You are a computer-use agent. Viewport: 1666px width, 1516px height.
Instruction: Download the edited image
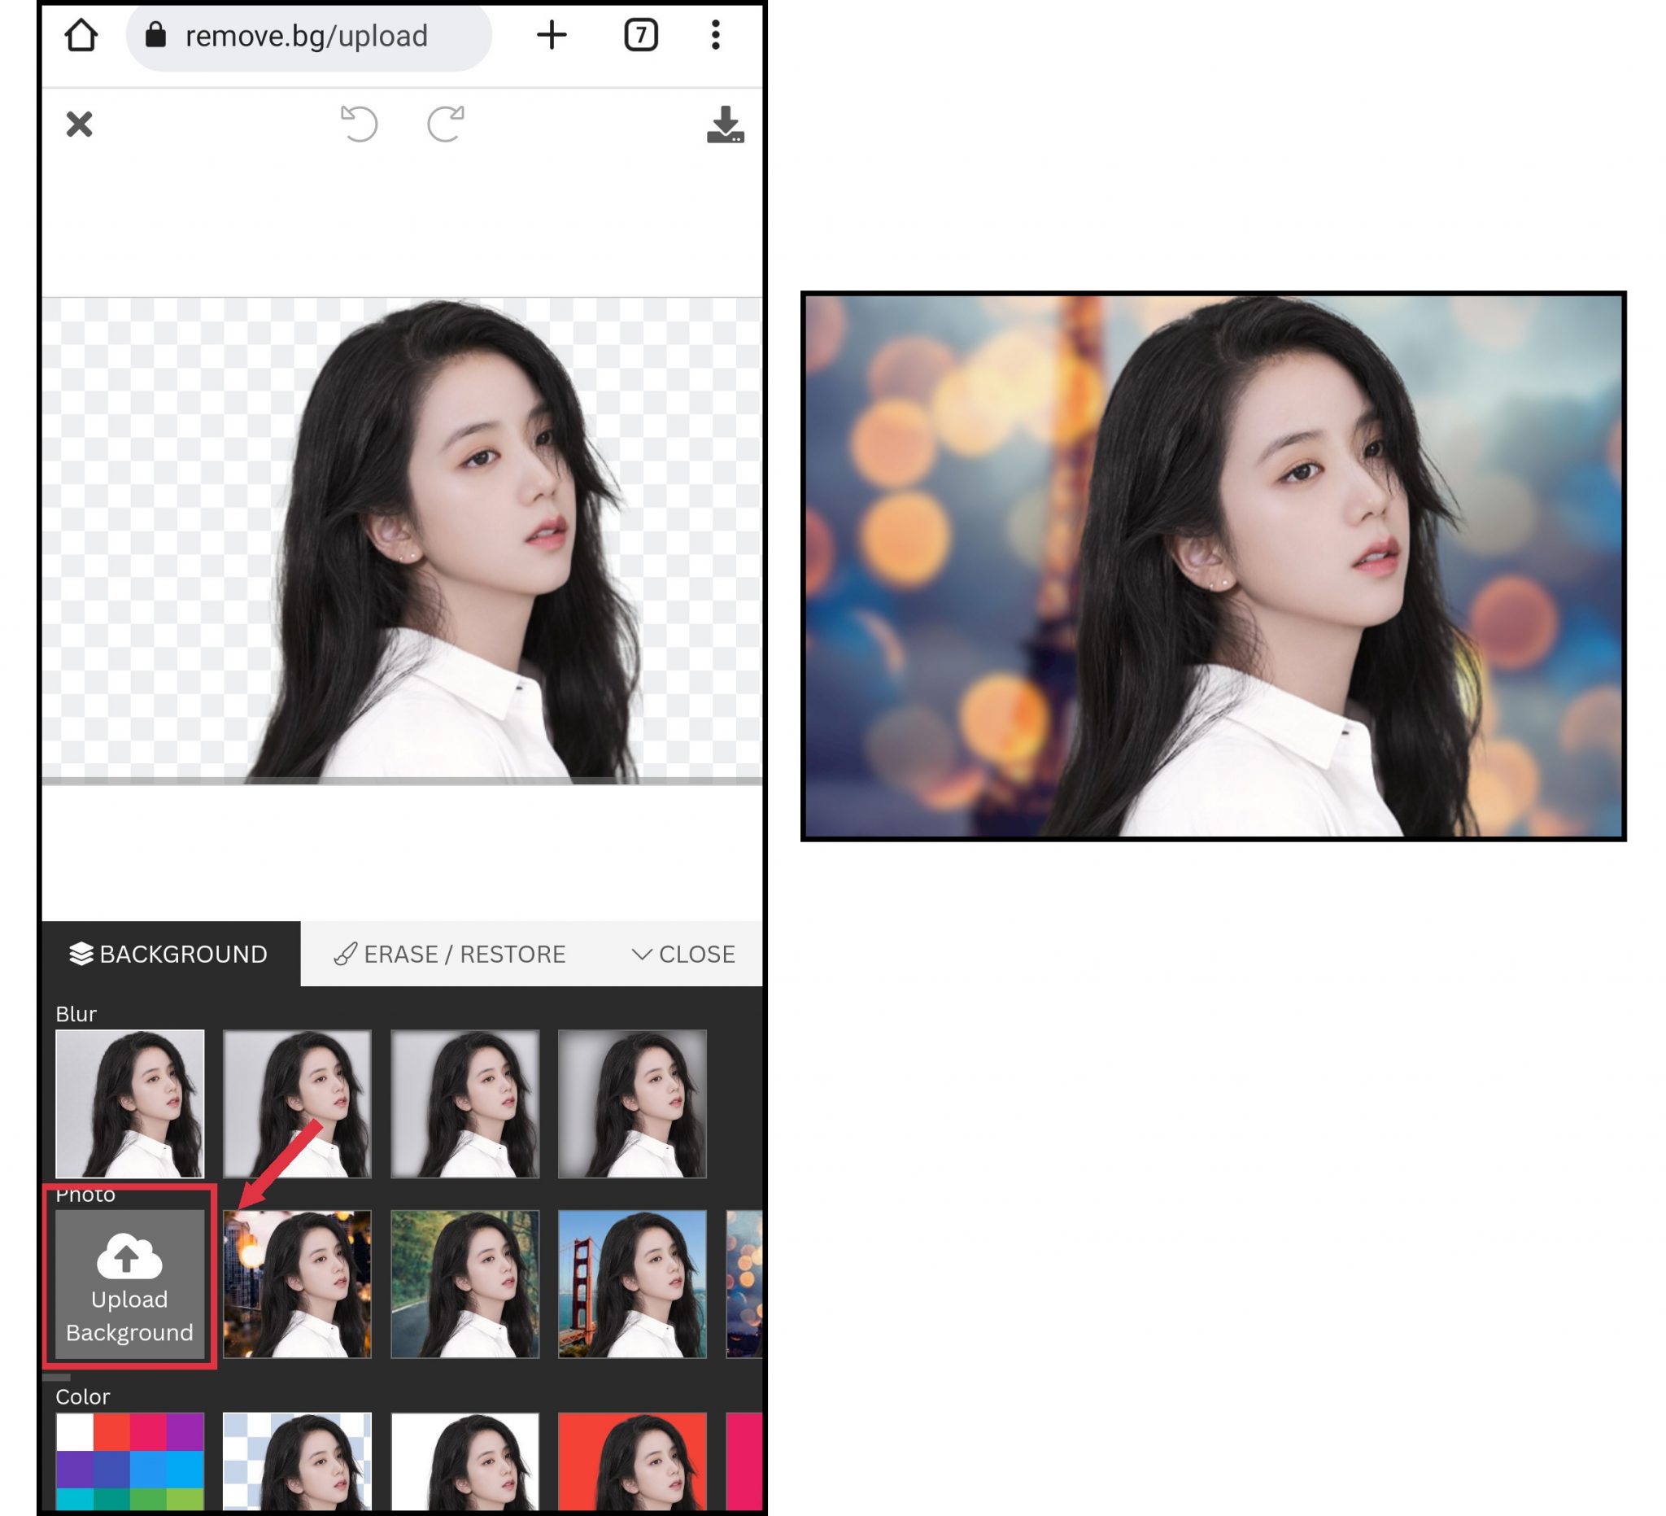coord(725,124)
